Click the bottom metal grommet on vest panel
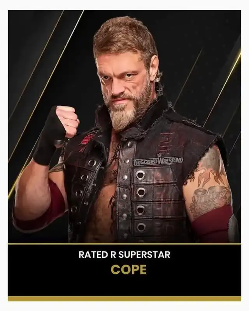Viewport: 249px width, 311px height. pos(141,227)
